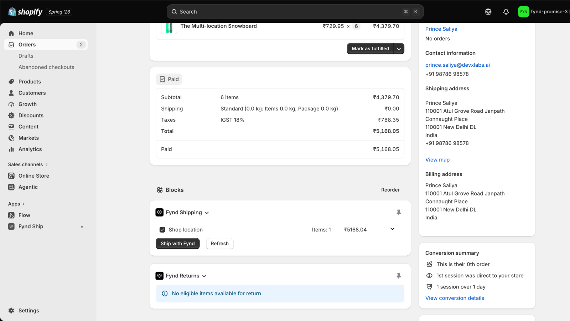Toggle the Shop location checkbox

coord(162,230)
